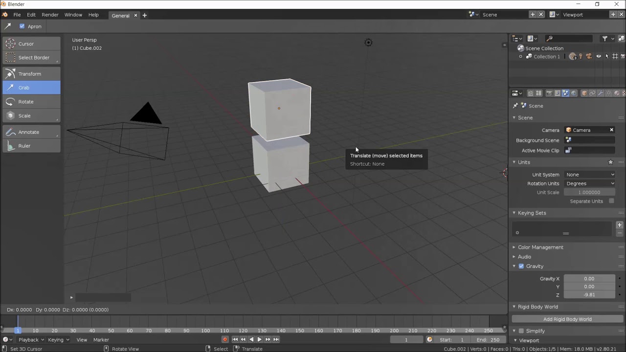Open the outliner filter dropdown
This screenshot has width=626, height=352.
point(608,38)
